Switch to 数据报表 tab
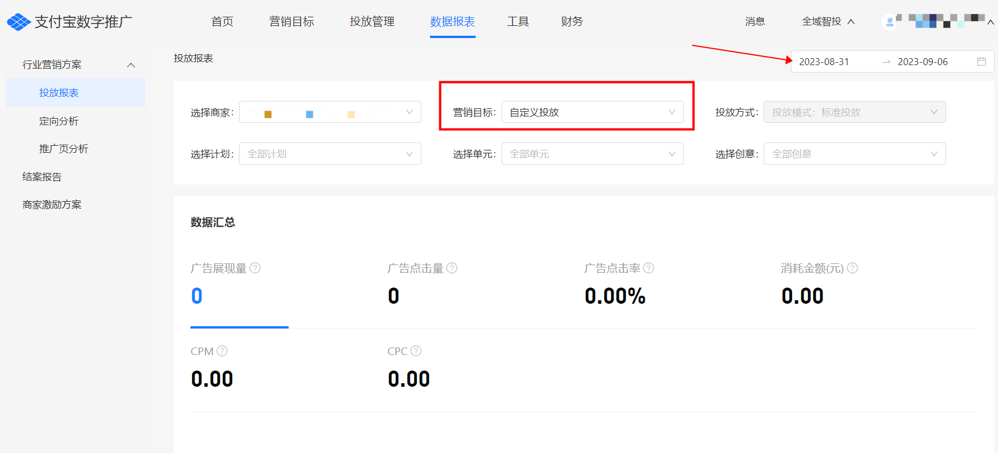 453,22
